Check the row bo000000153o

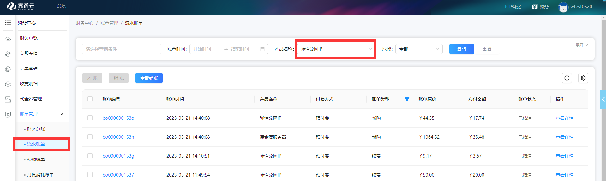pyautogui.click(x=90, y=118)
